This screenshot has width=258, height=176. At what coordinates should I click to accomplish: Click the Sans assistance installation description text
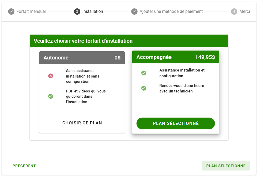[x=83, y=76]
